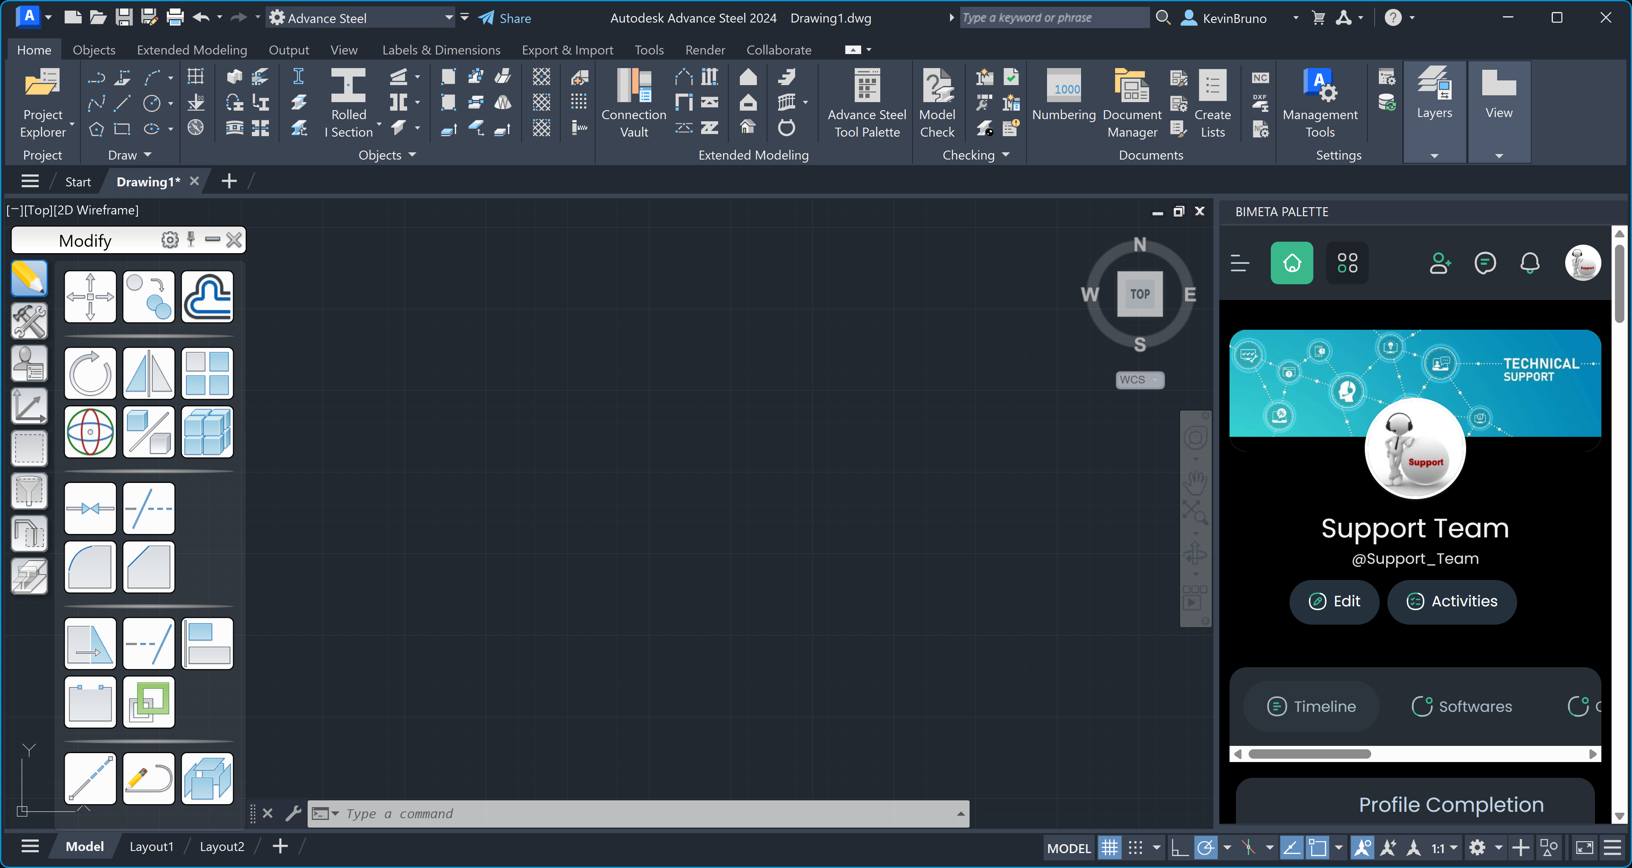Toggle the Modify palette pin
The height and width of the screenshot is (868, 1632).
191,240
